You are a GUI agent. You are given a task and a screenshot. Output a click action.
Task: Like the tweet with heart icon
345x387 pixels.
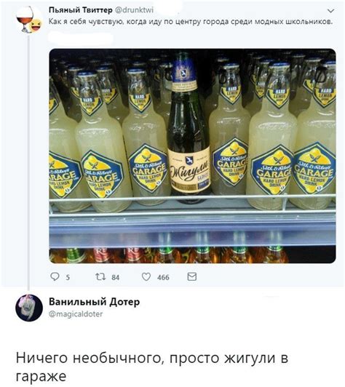click(x=146, y=276)
